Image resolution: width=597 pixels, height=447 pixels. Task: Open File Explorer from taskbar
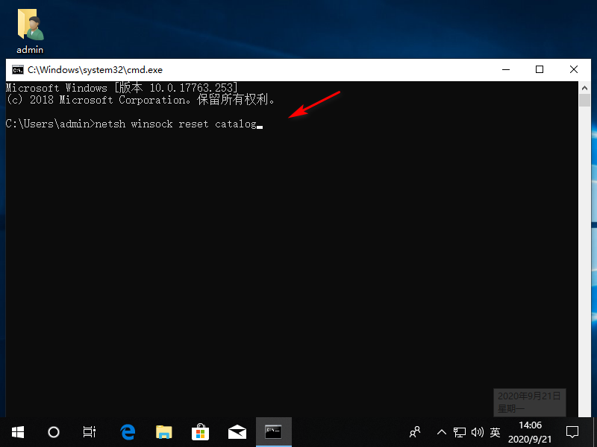(163, 431)
